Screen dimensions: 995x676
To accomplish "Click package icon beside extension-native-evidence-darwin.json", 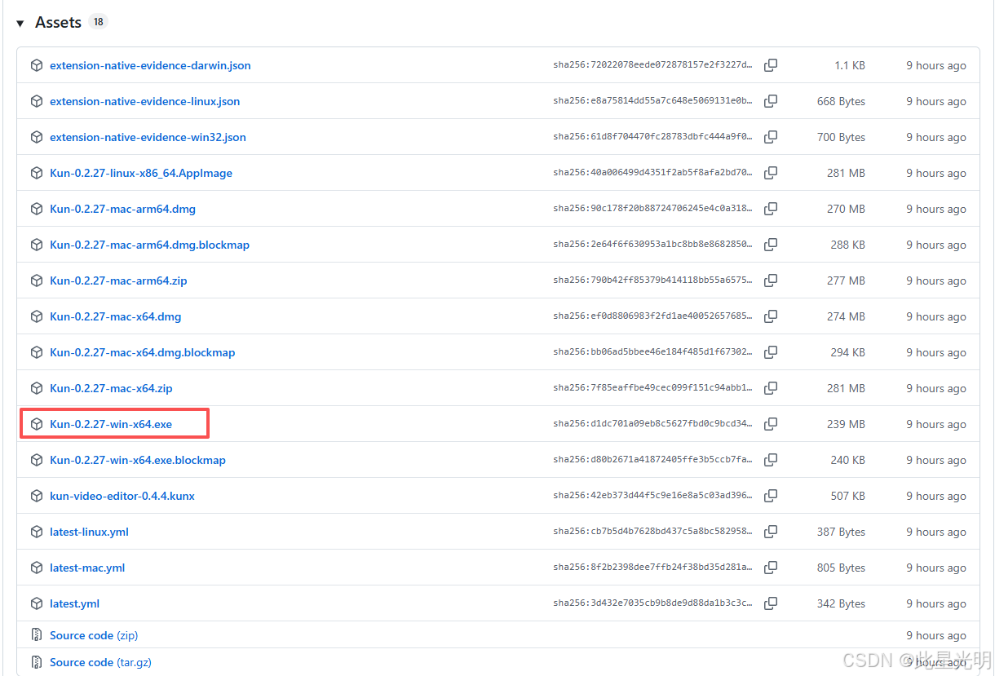I will click(36, 65).
